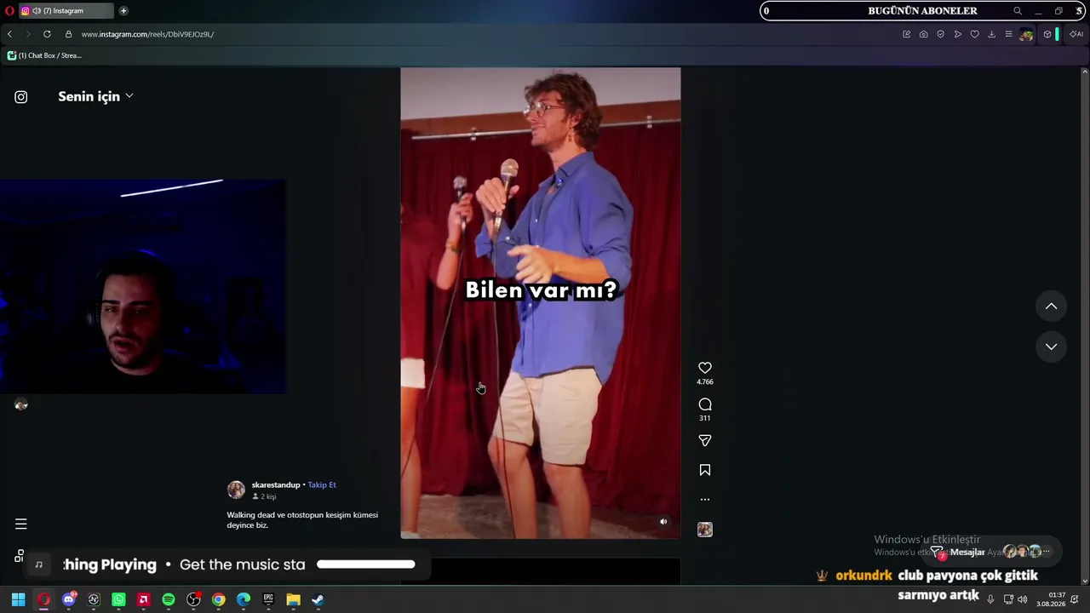Open the Opera extensions cube icon

1047,34
